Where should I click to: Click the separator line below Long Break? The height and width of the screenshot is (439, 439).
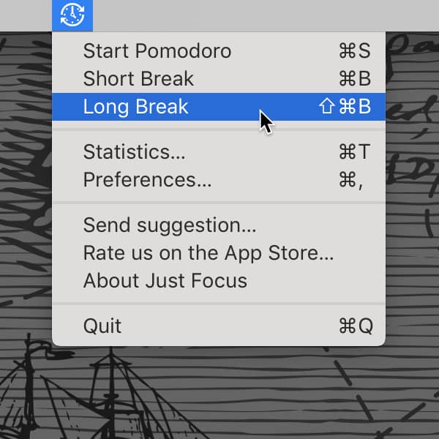point(219,130)
